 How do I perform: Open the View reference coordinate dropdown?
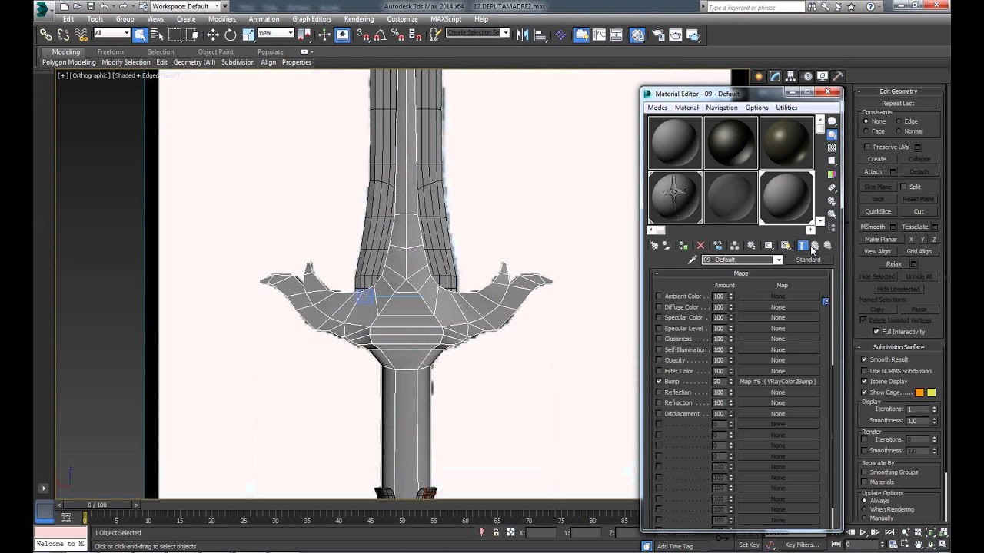tap(276, 33)
